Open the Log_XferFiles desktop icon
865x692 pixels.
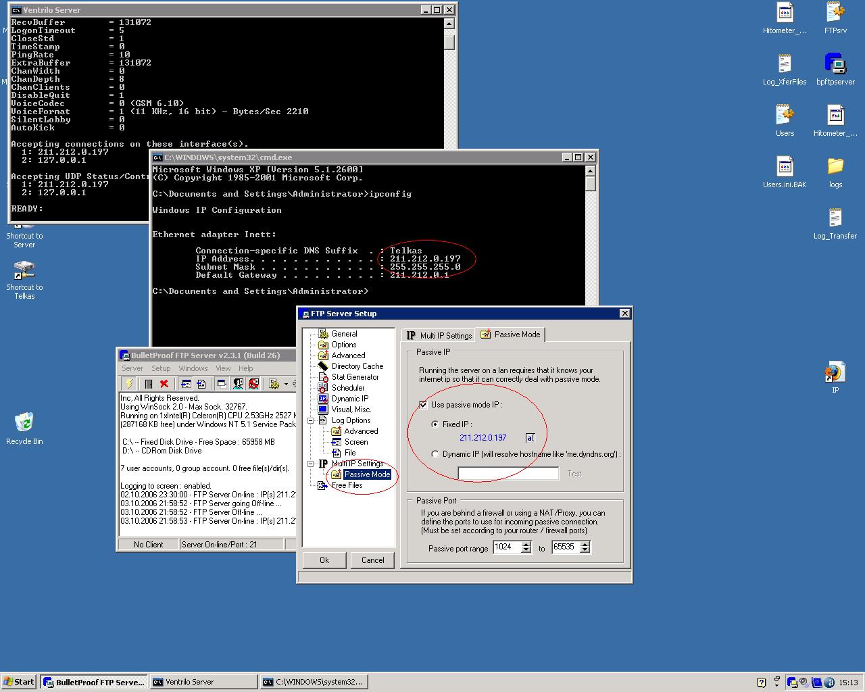click(785, 69)
